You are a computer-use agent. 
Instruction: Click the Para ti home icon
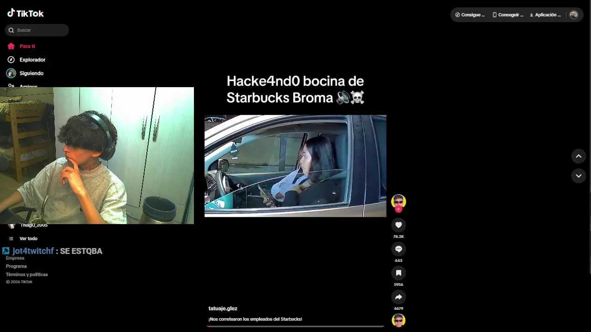(x=11, y=46)
